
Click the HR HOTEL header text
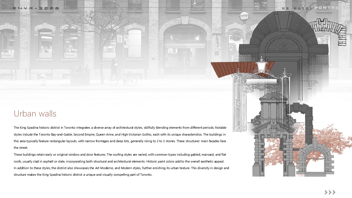pyautogui.click(x=297, y=8)
